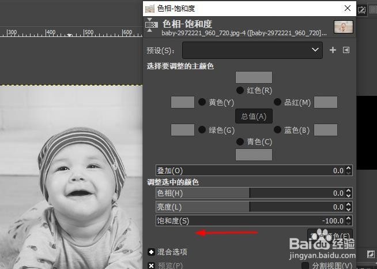377x269 pixels.
Task: Click the 调整选中的颜色 section label
Action: 173,182
